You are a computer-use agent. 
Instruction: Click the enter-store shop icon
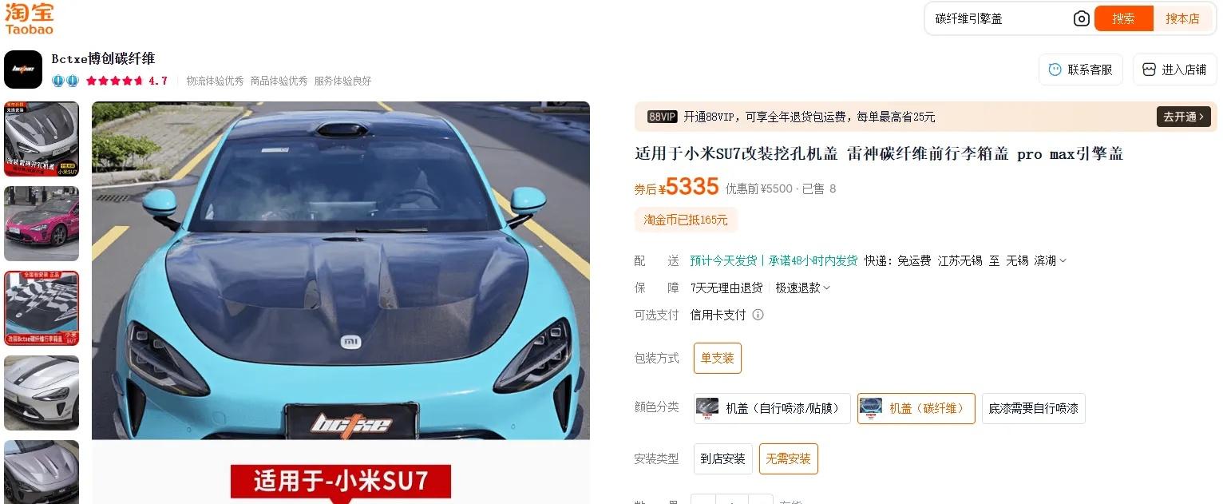1149,69
